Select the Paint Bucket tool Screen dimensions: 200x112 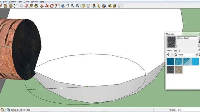pyautogui.click(x=36, y=6)
